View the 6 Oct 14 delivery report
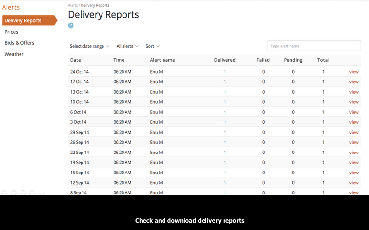The width and height of the screenshot is (369, 230). click(x=354, y=112)
